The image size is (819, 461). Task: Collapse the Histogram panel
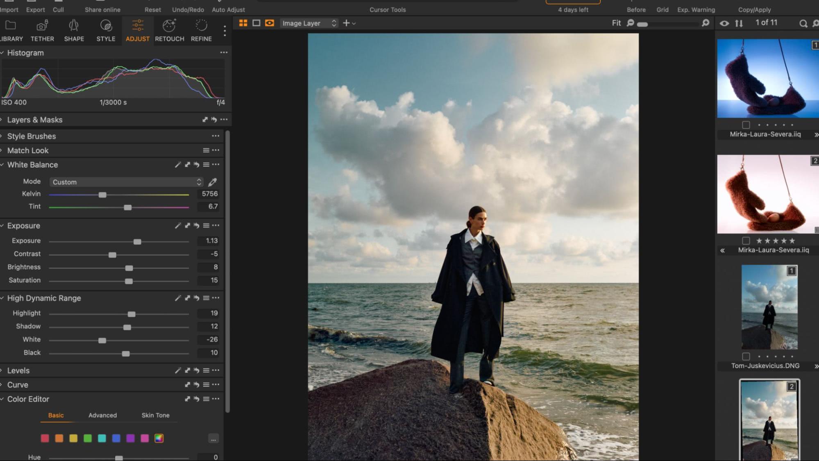pyautogui.click(x=3, y=52)
